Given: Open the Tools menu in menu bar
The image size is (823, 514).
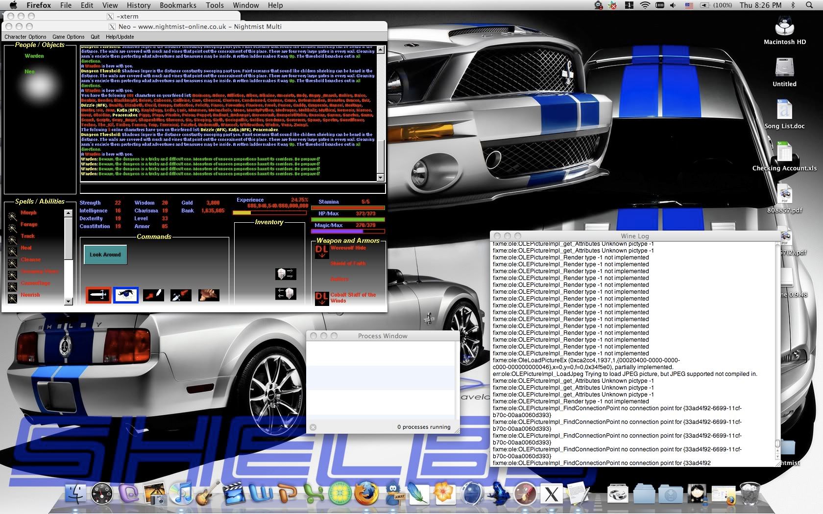Looking at the screenshot, I should click(215, 5).
